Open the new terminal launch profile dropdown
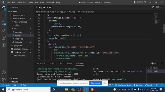 click(x=155, y=64)
